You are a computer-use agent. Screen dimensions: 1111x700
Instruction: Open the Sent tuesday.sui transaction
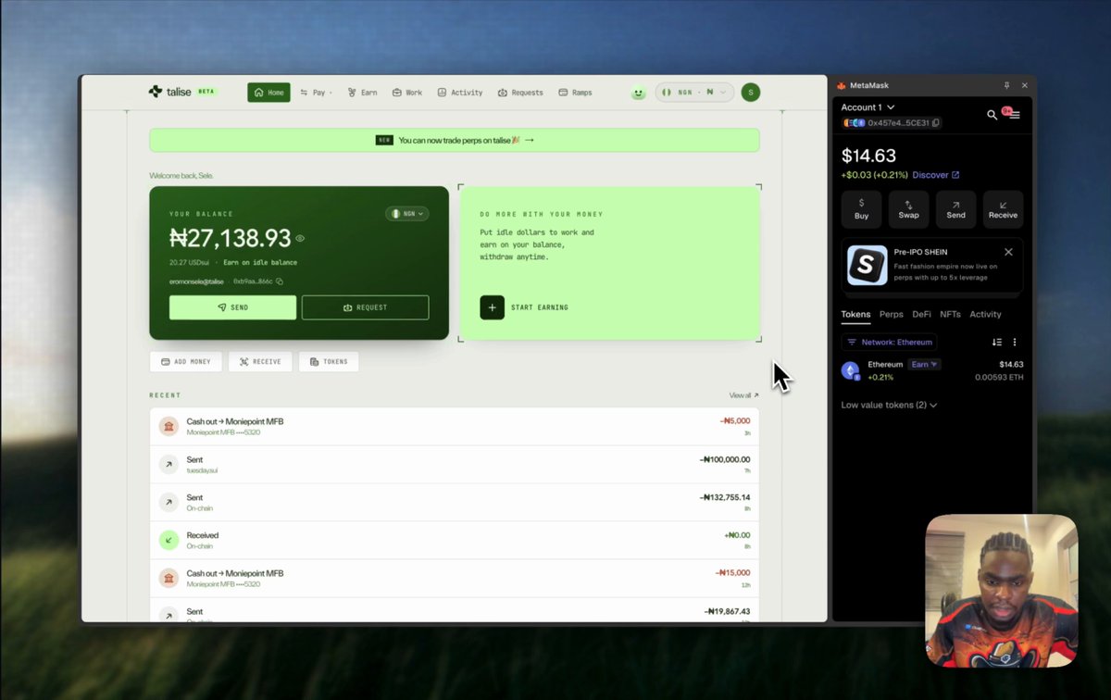click(x=455, y=464)
